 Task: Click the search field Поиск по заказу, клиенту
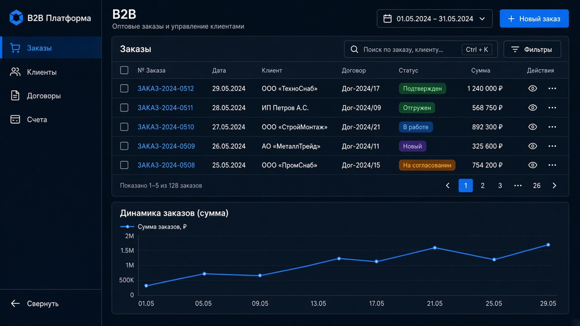click(x=421, y=50)
